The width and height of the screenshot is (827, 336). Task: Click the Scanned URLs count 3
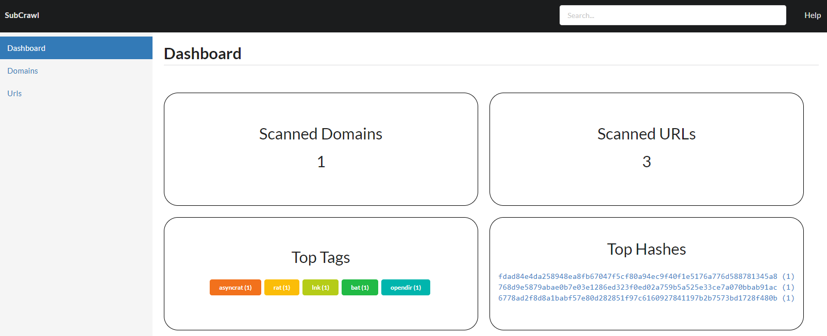[647, 162]
